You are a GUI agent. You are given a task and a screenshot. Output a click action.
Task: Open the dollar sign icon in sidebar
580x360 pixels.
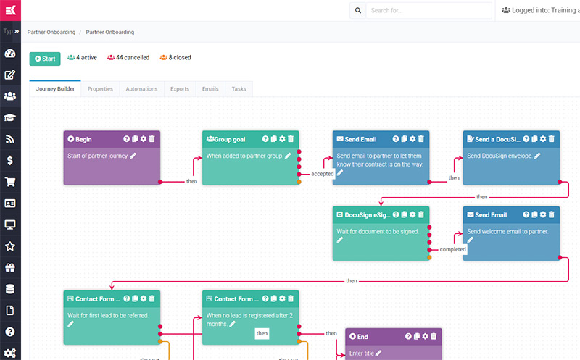(x=10, y=160)
